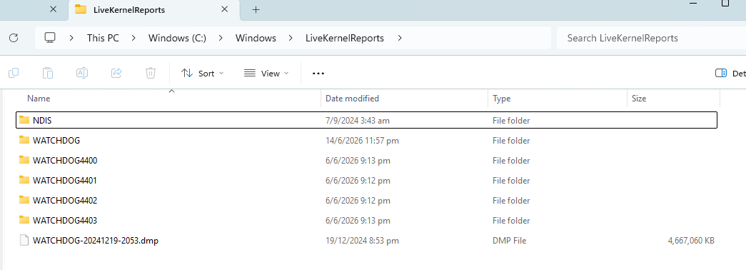Screen dimensions: 746x270
Task: Go to Windows folder in breadcrumb
Action: pyautogui.click(x=256, y=38)
